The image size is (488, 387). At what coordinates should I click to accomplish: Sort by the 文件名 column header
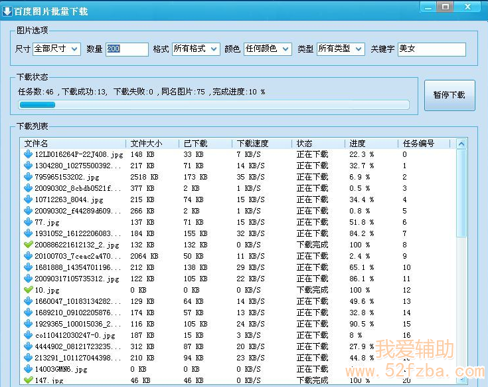[x=74, y=144]
